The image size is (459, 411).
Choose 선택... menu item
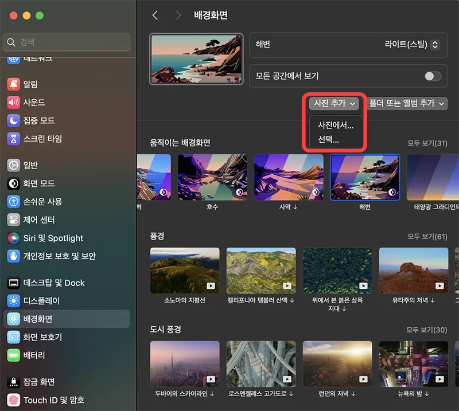click(x=328, y=139)
